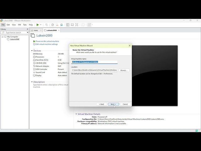Click Revert to snapshot toolbar icon
The height and width of the screenshot is (151, 201).
coord(57,25)
